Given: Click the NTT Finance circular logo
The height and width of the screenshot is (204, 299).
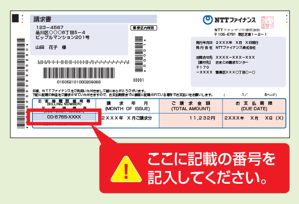Looking at the screenshot, I should click(x=207, y=20).
